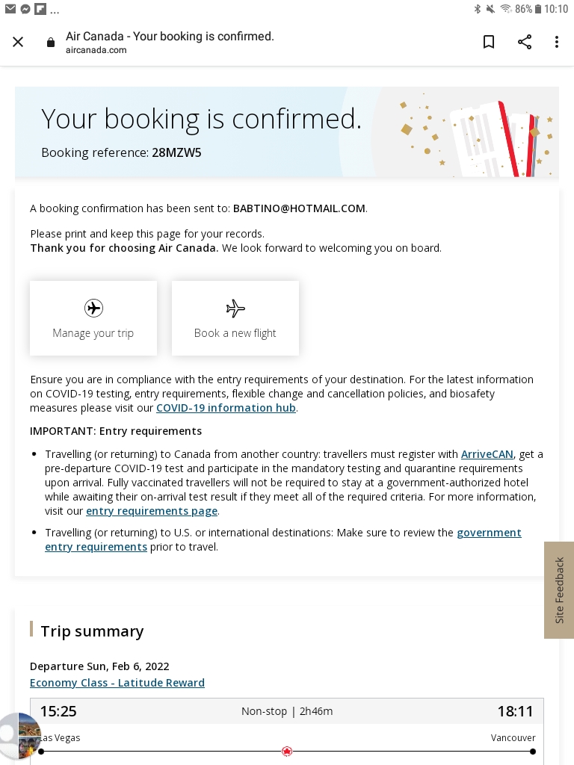Tap the bookmark icon in the toolbar
This screenshot has height=765, width=574.
[x=489, y=42]
